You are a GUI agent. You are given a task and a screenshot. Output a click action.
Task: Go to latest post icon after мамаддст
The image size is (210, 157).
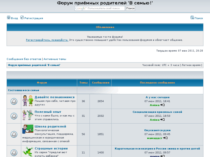pyautogui.click(x=165, y=138)
